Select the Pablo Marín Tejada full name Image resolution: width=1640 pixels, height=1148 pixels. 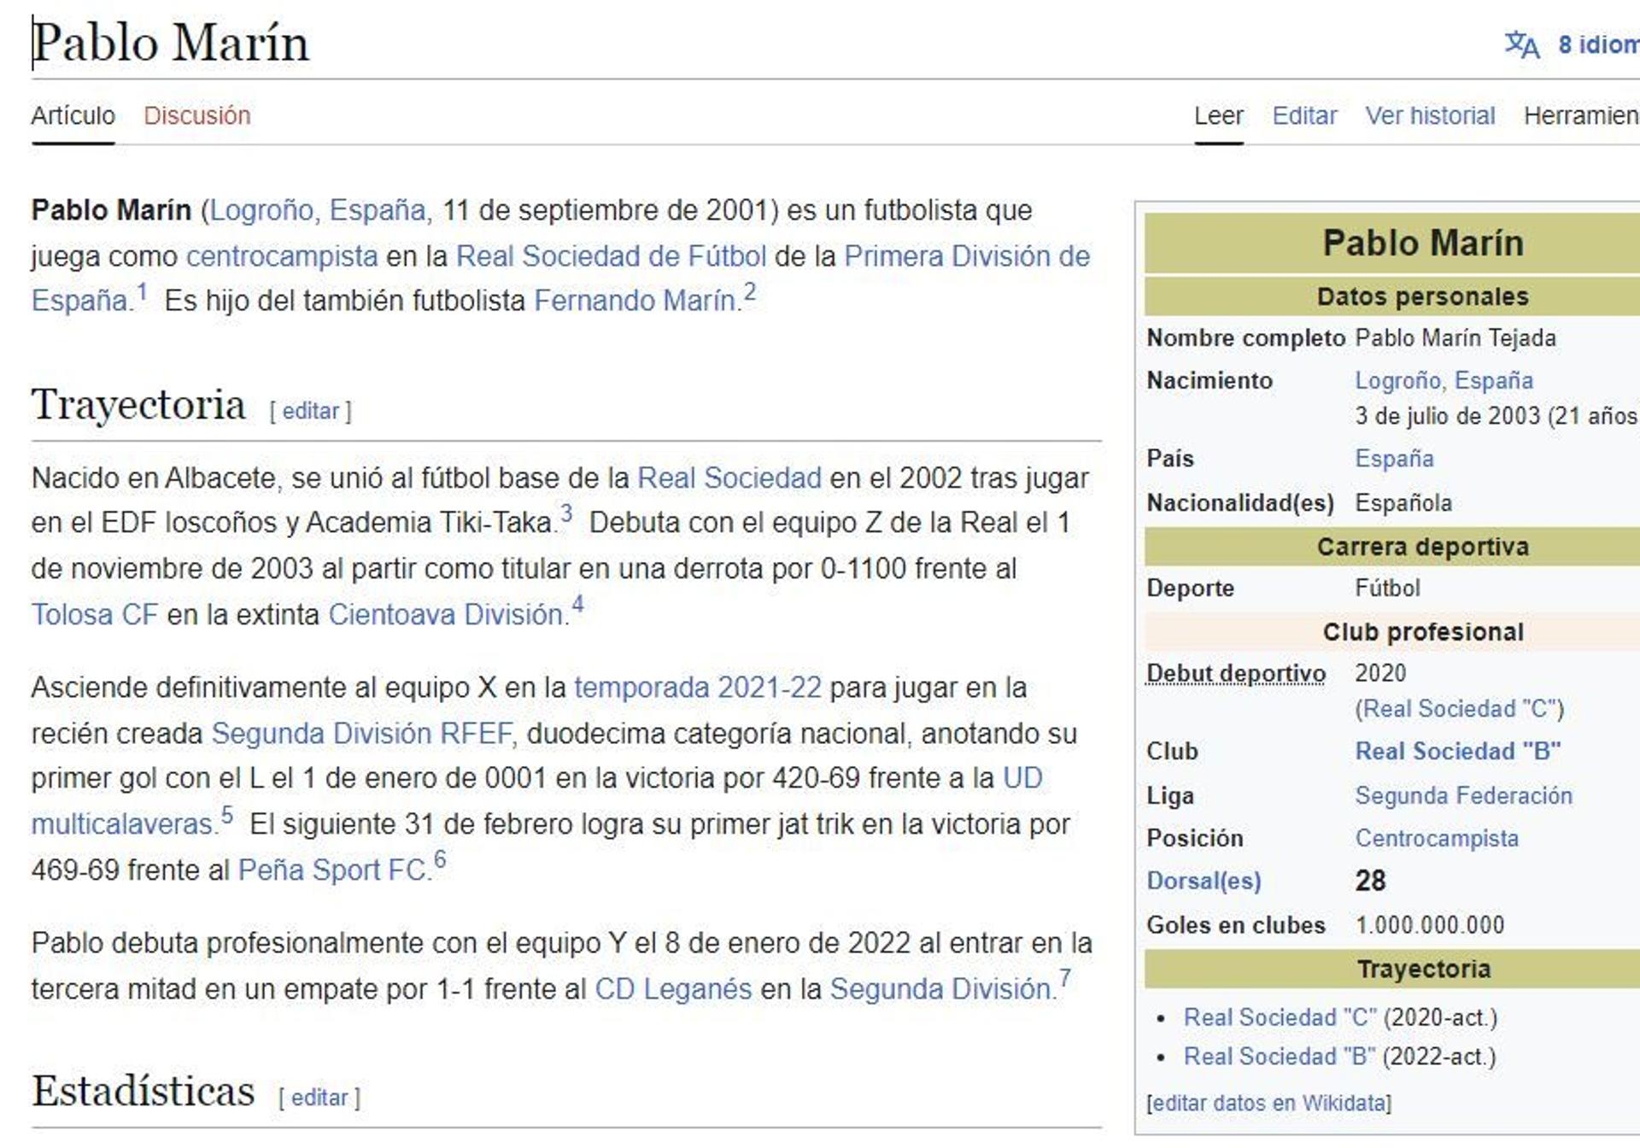[1455, 338]
